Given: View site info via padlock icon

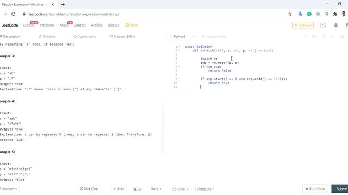Looking at the screenshot, I should click(24, 14).
